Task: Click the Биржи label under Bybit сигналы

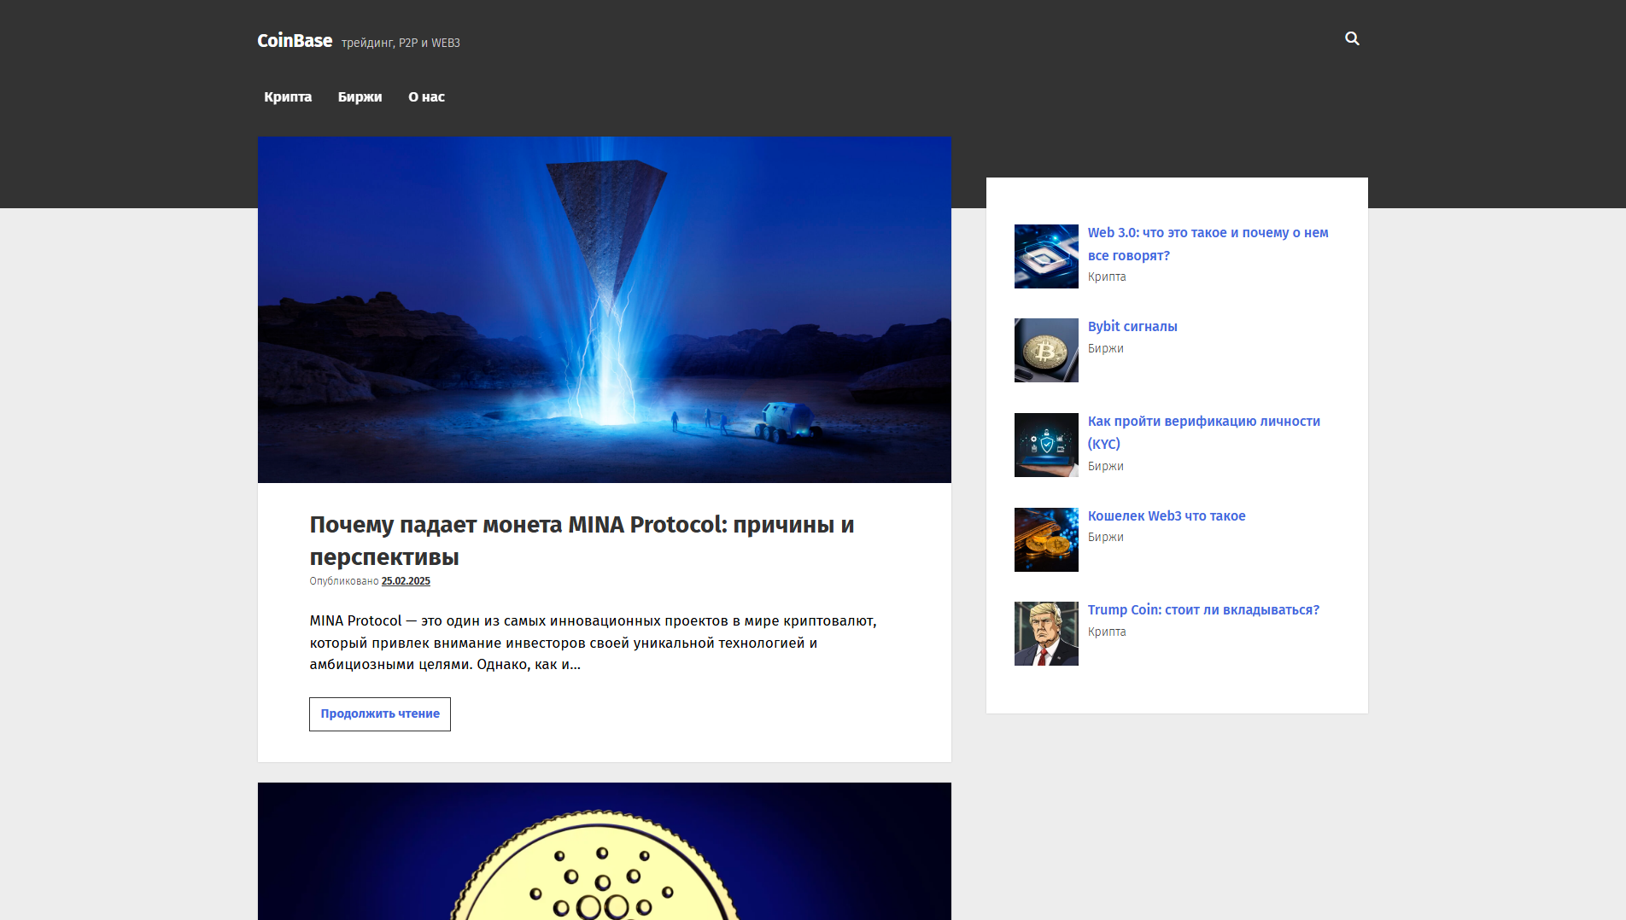Action: coord(1106,348)
